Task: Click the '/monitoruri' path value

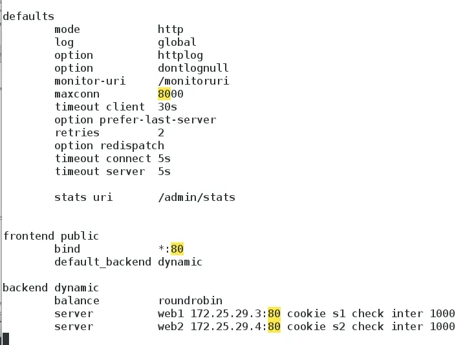Action: coord(193,81)
